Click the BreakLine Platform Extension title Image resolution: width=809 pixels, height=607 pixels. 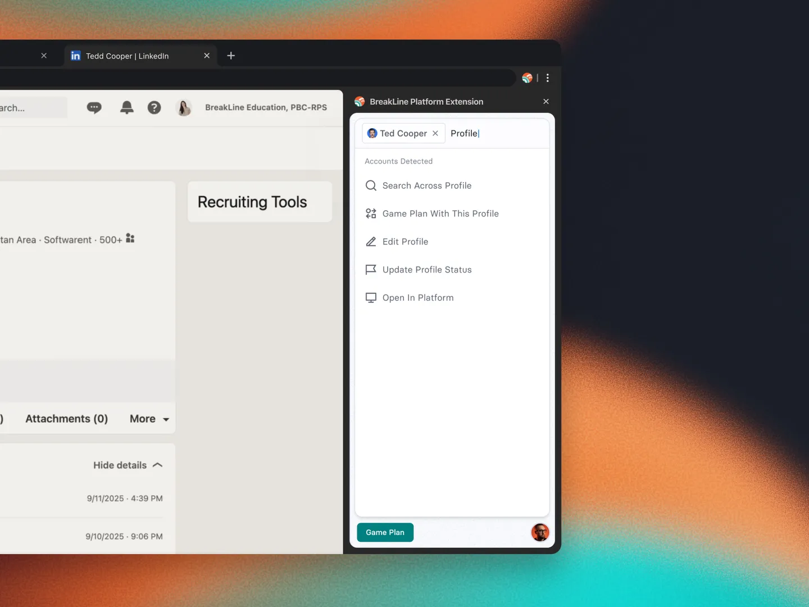click(426, 102)
